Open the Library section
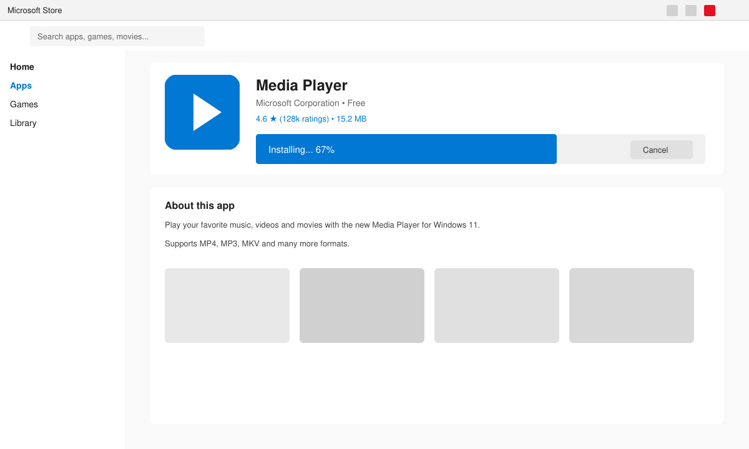This screenshot has width=749, height=449. (24, 123)
